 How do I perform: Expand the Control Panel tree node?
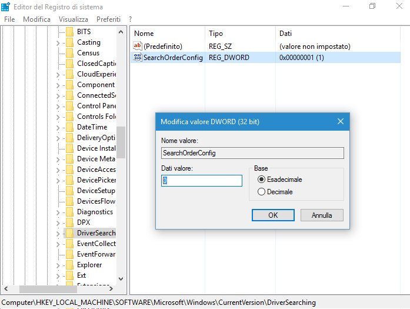click(x=58, y=106)
